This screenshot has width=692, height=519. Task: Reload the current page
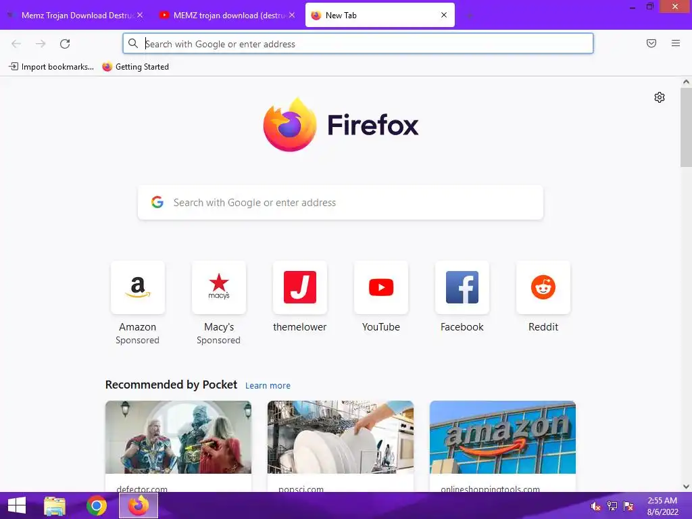point(65,44)
